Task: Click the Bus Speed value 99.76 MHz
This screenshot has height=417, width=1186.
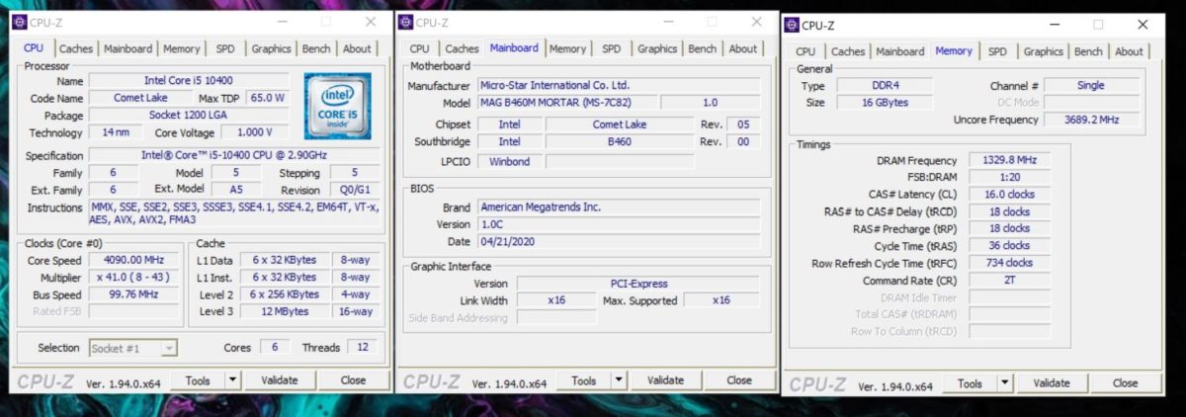Action: coord(134,294)
